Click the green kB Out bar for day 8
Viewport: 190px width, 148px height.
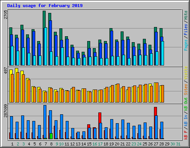click(x=51, y=136)
